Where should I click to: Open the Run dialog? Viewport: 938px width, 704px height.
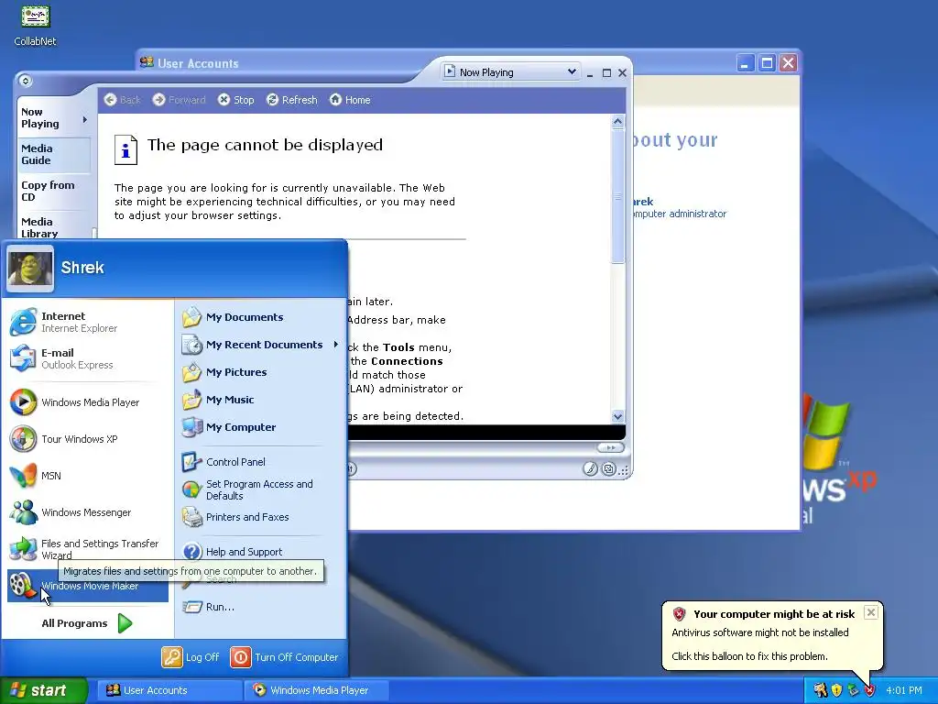[x=259, y=607]
